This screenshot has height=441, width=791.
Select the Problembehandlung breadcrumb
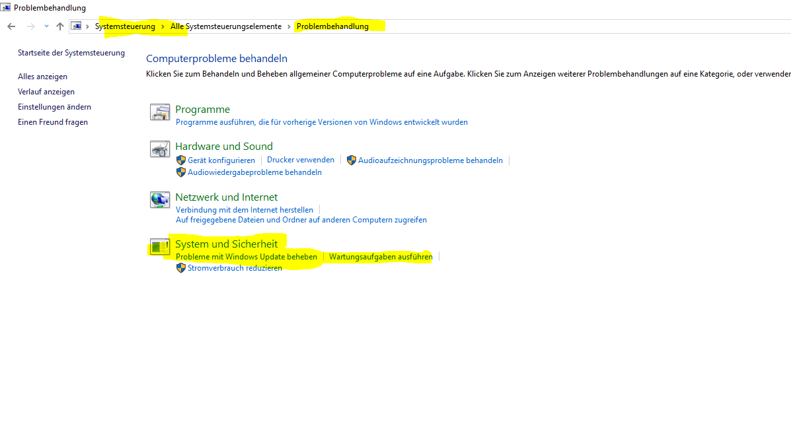(332, 26)
